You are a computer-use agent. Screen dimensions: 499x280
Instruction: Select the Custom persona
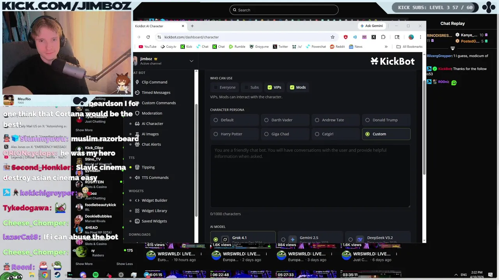point(386,134)
